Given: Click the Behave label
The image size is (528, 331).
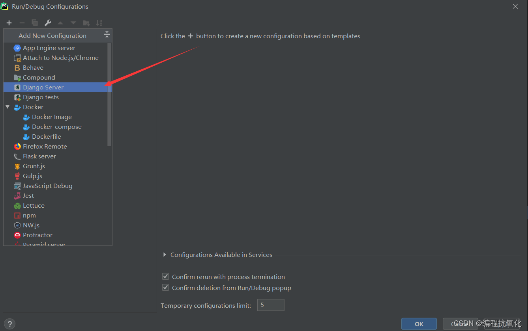Looking at the screenshot, I should pyautogui.click(x=33, y=68).
